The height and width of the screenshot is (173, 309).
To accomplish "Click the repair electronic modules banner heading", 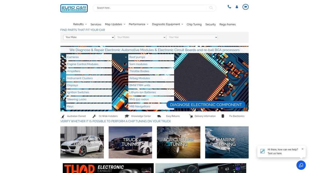I will point(154,50).
